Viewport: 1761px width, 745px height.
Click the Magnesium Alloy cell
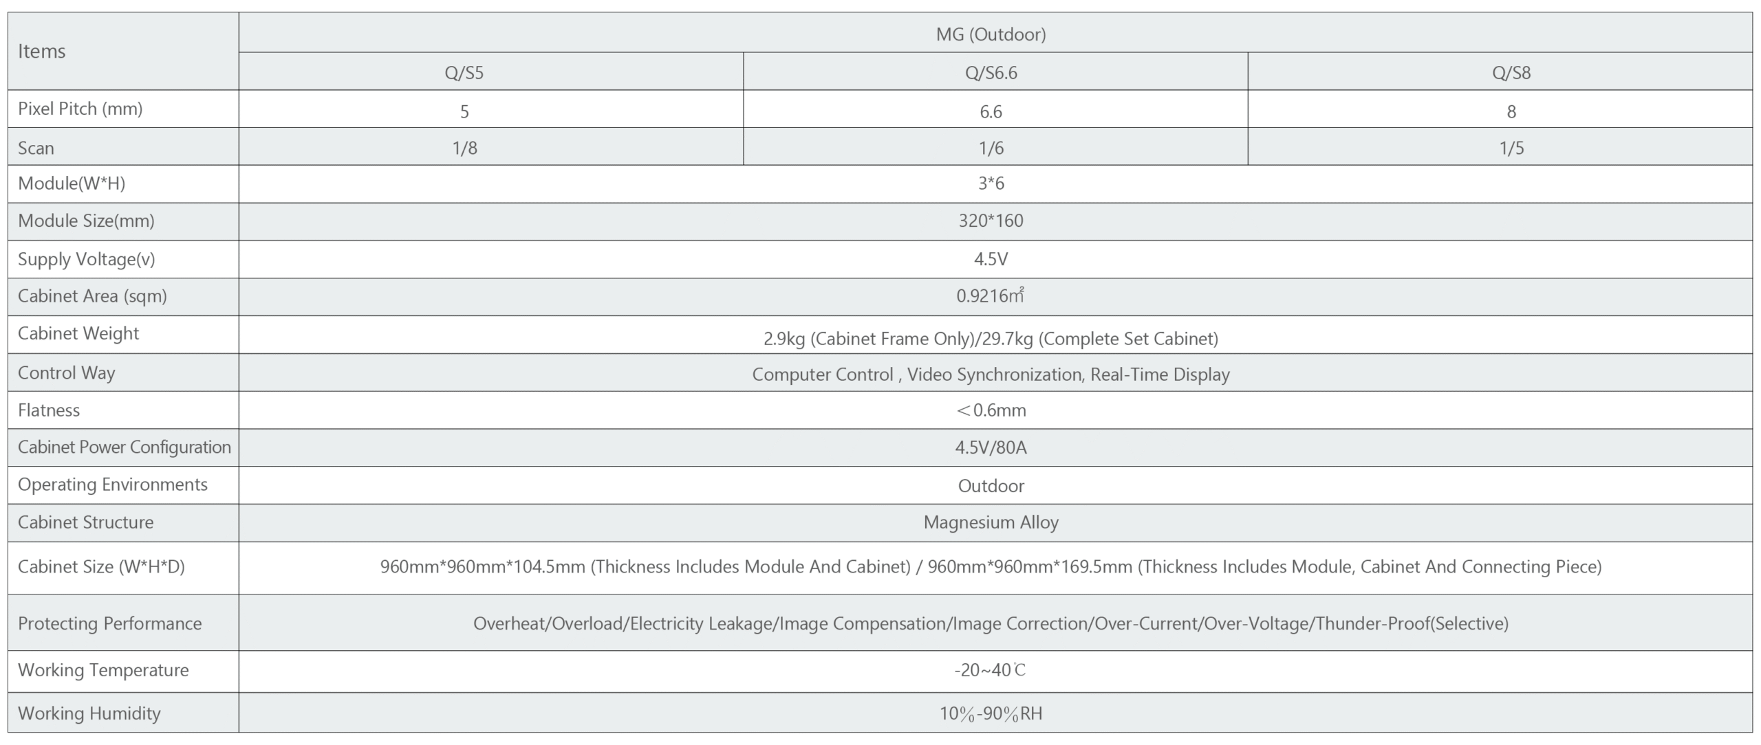(x=991, y=522)
